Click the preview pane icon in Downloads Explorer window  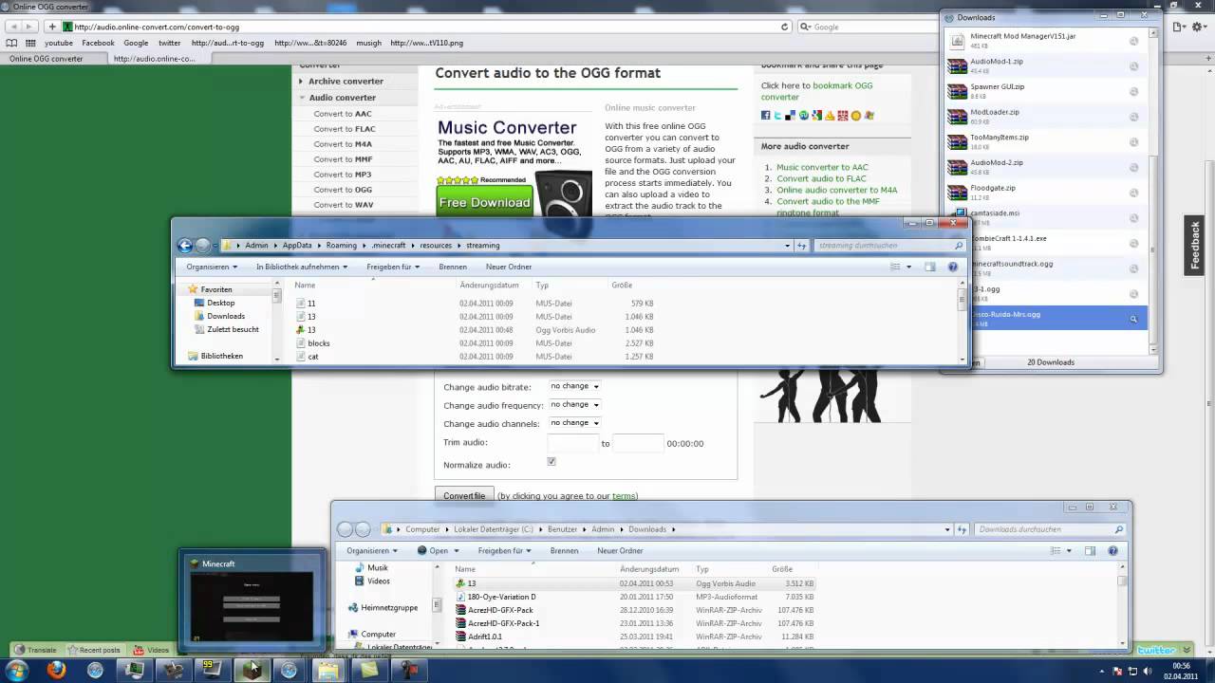[x=1090, y=550]
